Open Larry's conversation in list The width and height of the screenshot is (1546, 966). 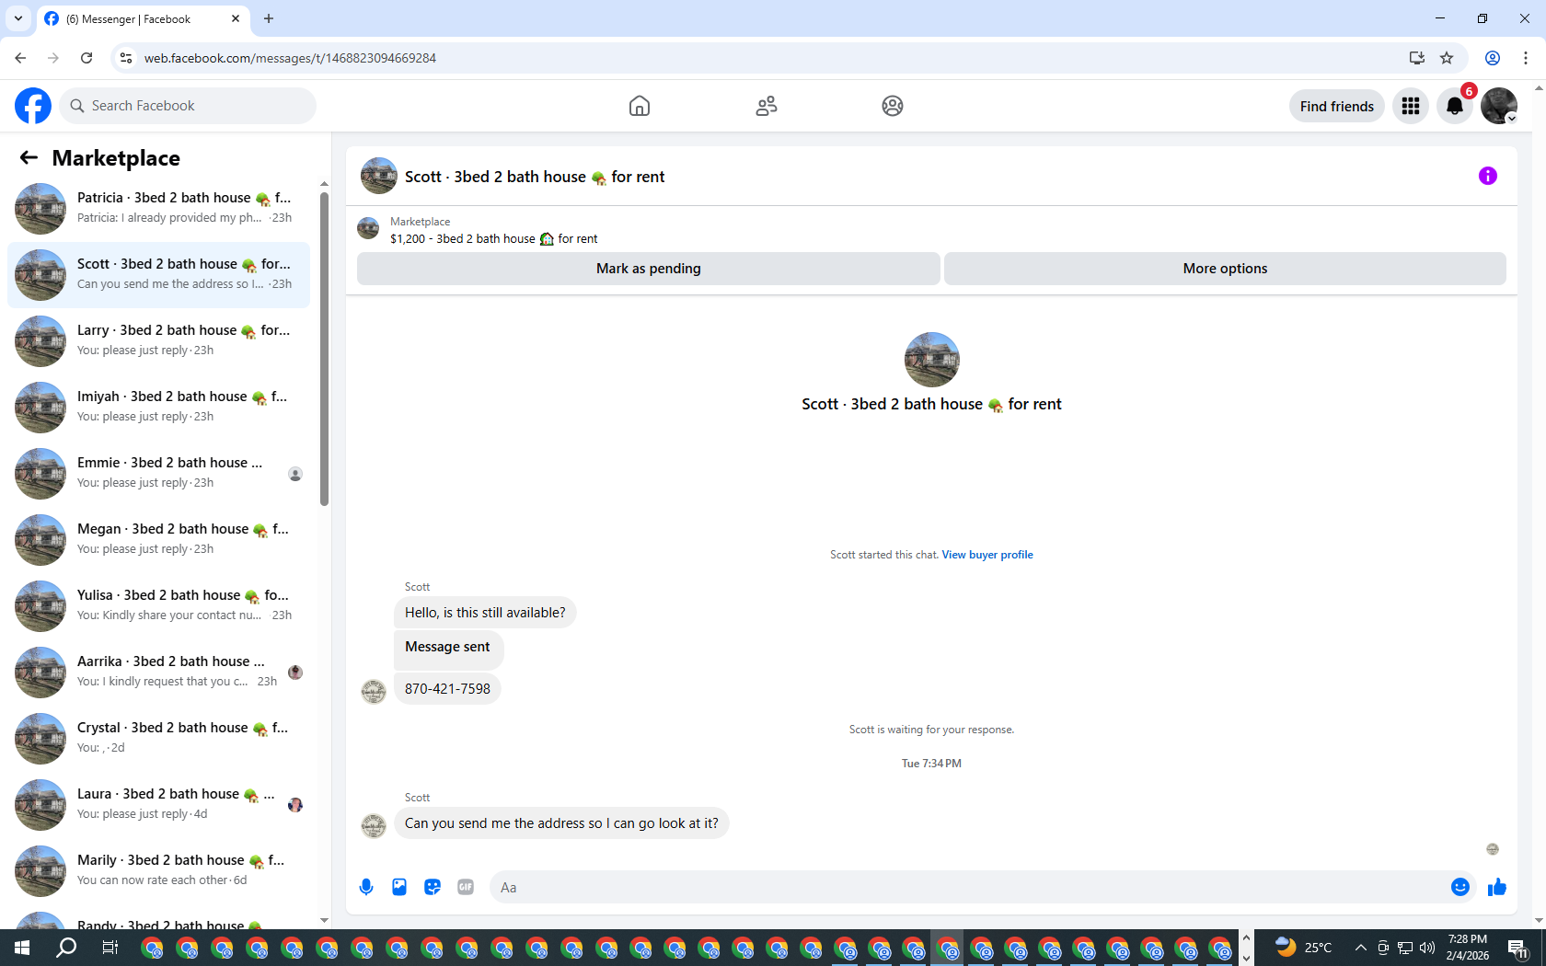(x=158, y=340)
